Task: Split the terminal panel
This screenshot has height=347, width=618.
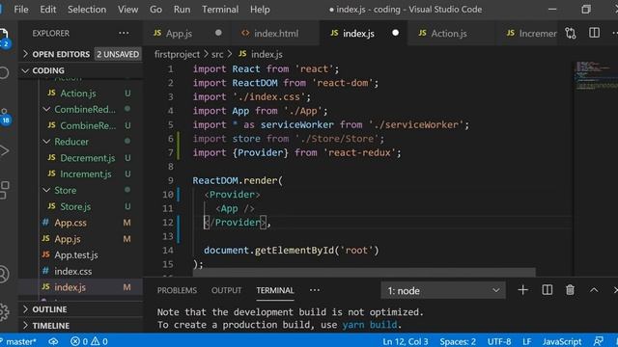Action: [548, 290]
